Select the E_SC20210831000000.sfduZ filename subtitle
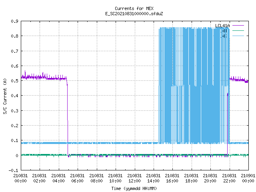Screen dimensions: 256x192 pos(134,14)
